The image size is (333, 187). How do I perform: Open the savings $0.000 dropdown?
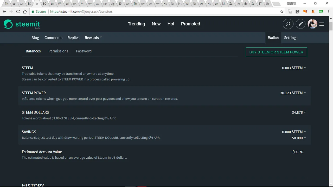coord(299,138)
